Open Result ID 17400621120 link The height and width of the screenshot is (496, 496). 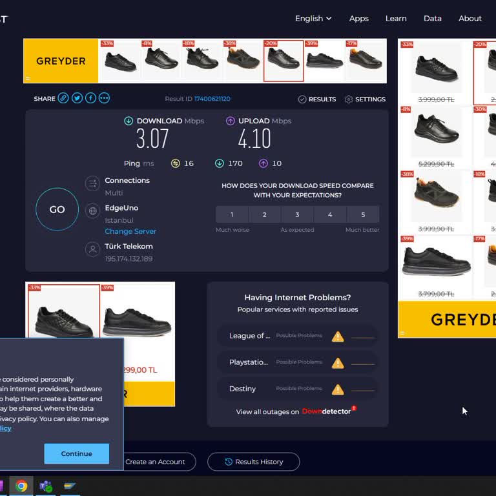pyautogui.click(x=212, y=99)
